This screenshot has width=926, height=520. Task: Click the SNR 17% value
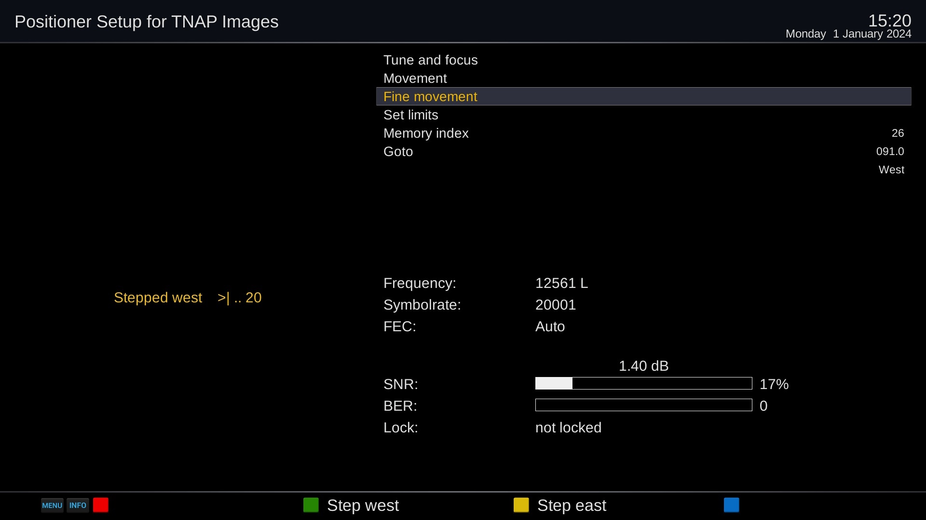[774, 384]
